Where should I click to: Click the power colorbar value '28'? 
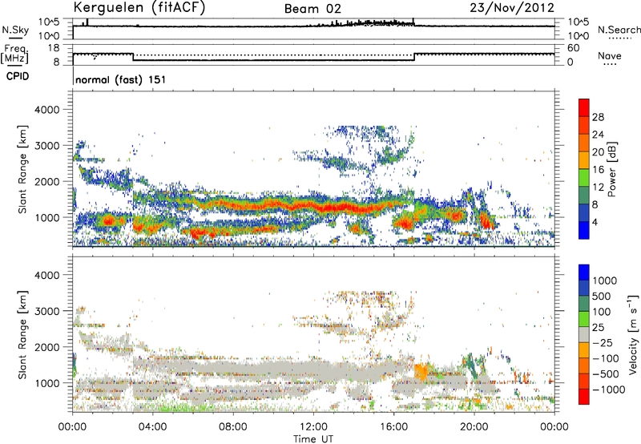(x=598, y=117)
